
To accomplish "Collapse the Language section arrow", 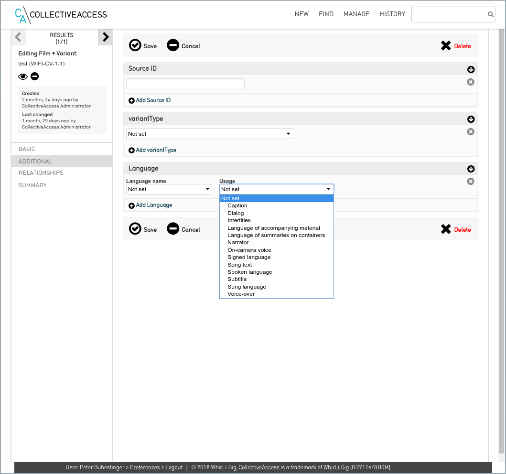I will point(471,169).
